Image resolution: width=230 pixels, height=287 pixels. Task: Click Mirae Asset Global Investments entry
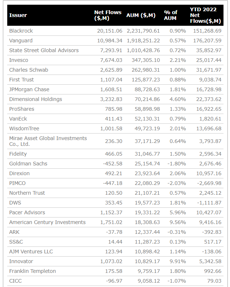(48, 141)
